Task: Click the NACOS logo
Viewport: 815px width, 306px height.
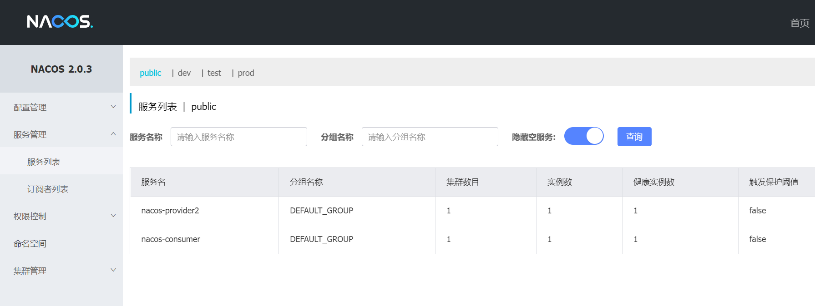Action: (x=60, y=21)
